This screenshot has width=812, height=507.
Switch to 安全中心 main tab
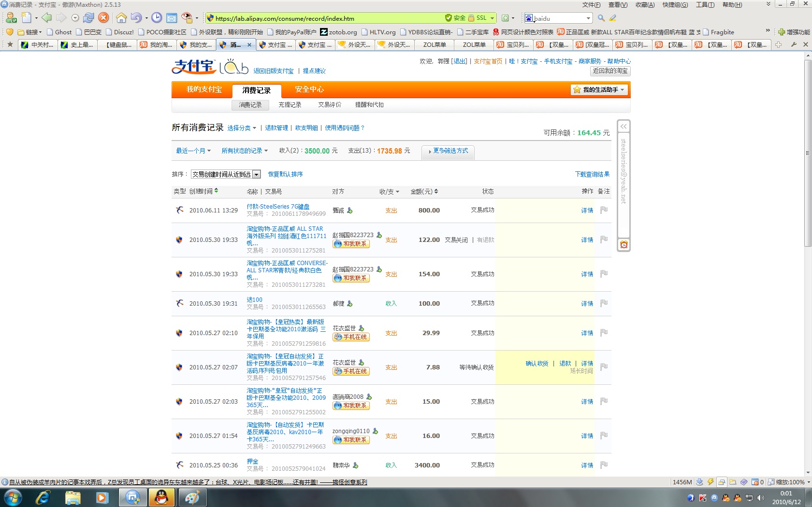[x=309, y=89]
